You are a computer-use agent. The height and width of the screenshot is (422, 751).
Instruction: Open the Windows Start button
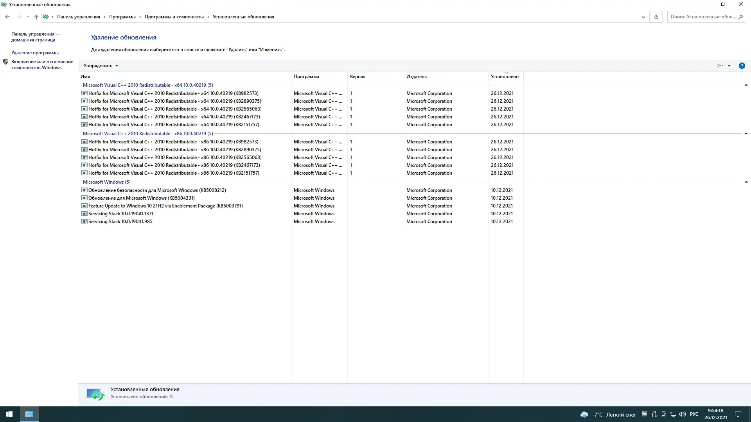pos(9,414)
